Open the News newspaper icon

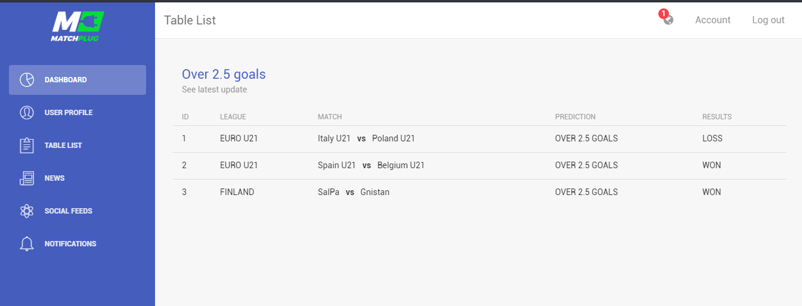coord(26,178)
